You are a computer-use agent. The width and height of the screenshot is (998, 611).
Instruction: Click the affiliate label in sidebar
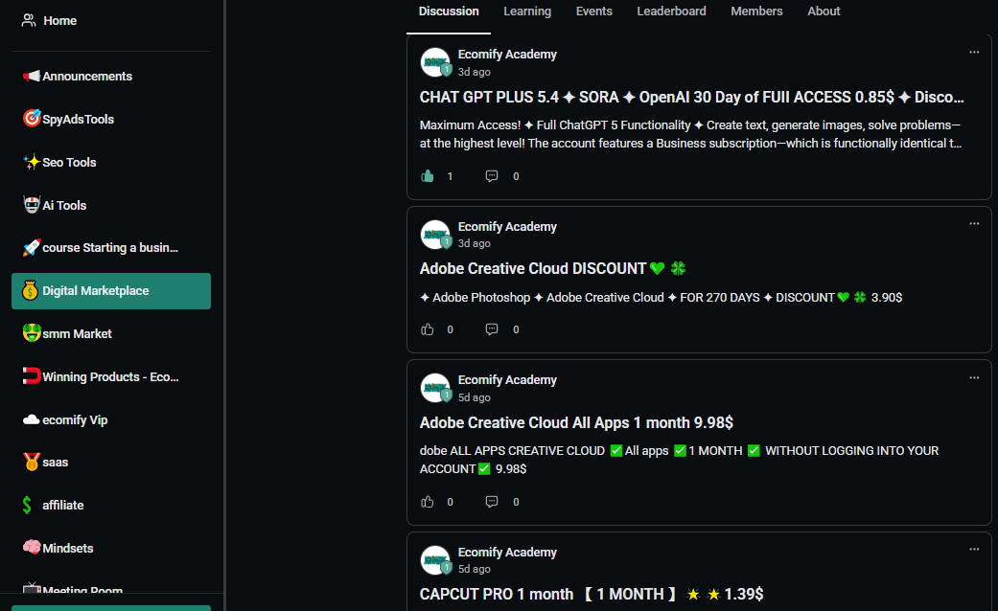(x=63, y=506)
